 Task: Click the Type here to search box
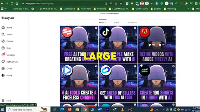[28, 110]
